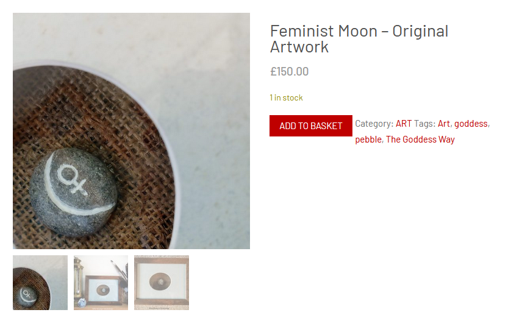Click the painted pebble in the main photo
This screenshot has width=525, height=318.
point(73,193)
